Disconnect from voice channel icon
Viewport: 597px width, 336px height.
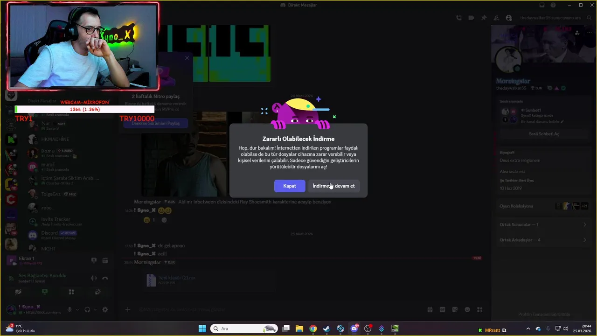(105, 278)
